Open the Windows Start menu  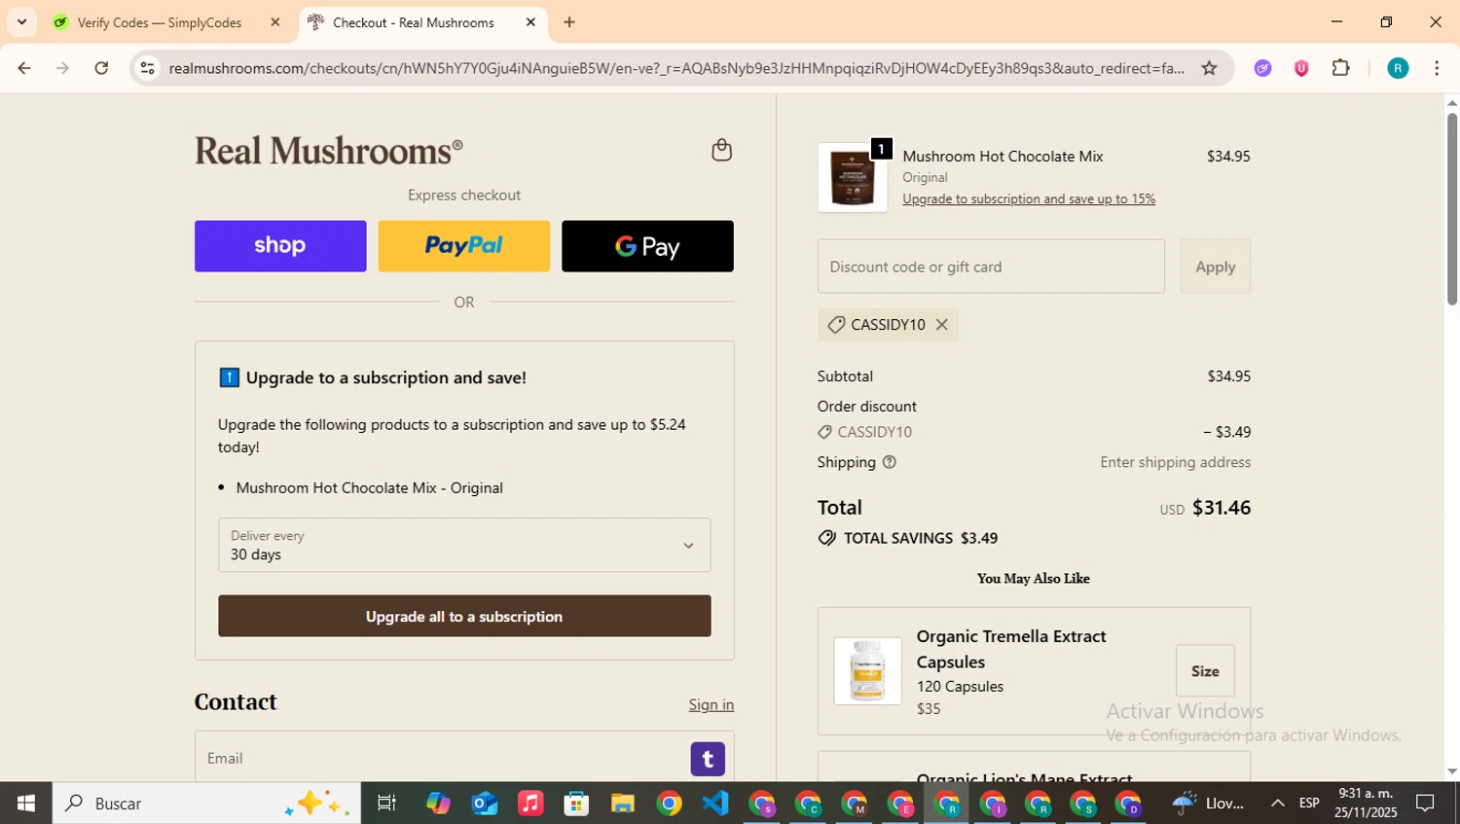pyautogui.click(x=26, y=804)
